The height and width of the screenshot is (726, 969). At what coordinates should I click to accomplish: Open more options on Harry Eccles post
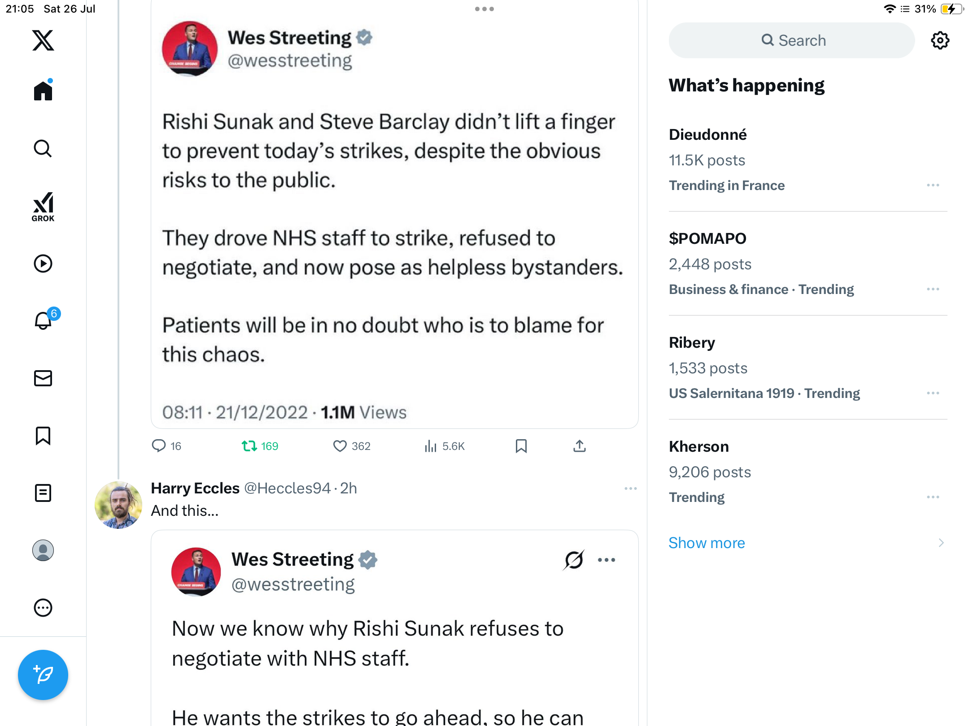click(631, 488)
